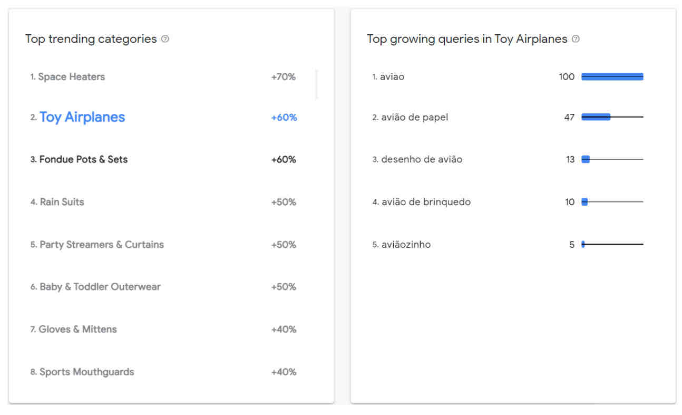The image size is (682, 415).
Task: Click the categories list scrollbar
Action: (317, 84)
